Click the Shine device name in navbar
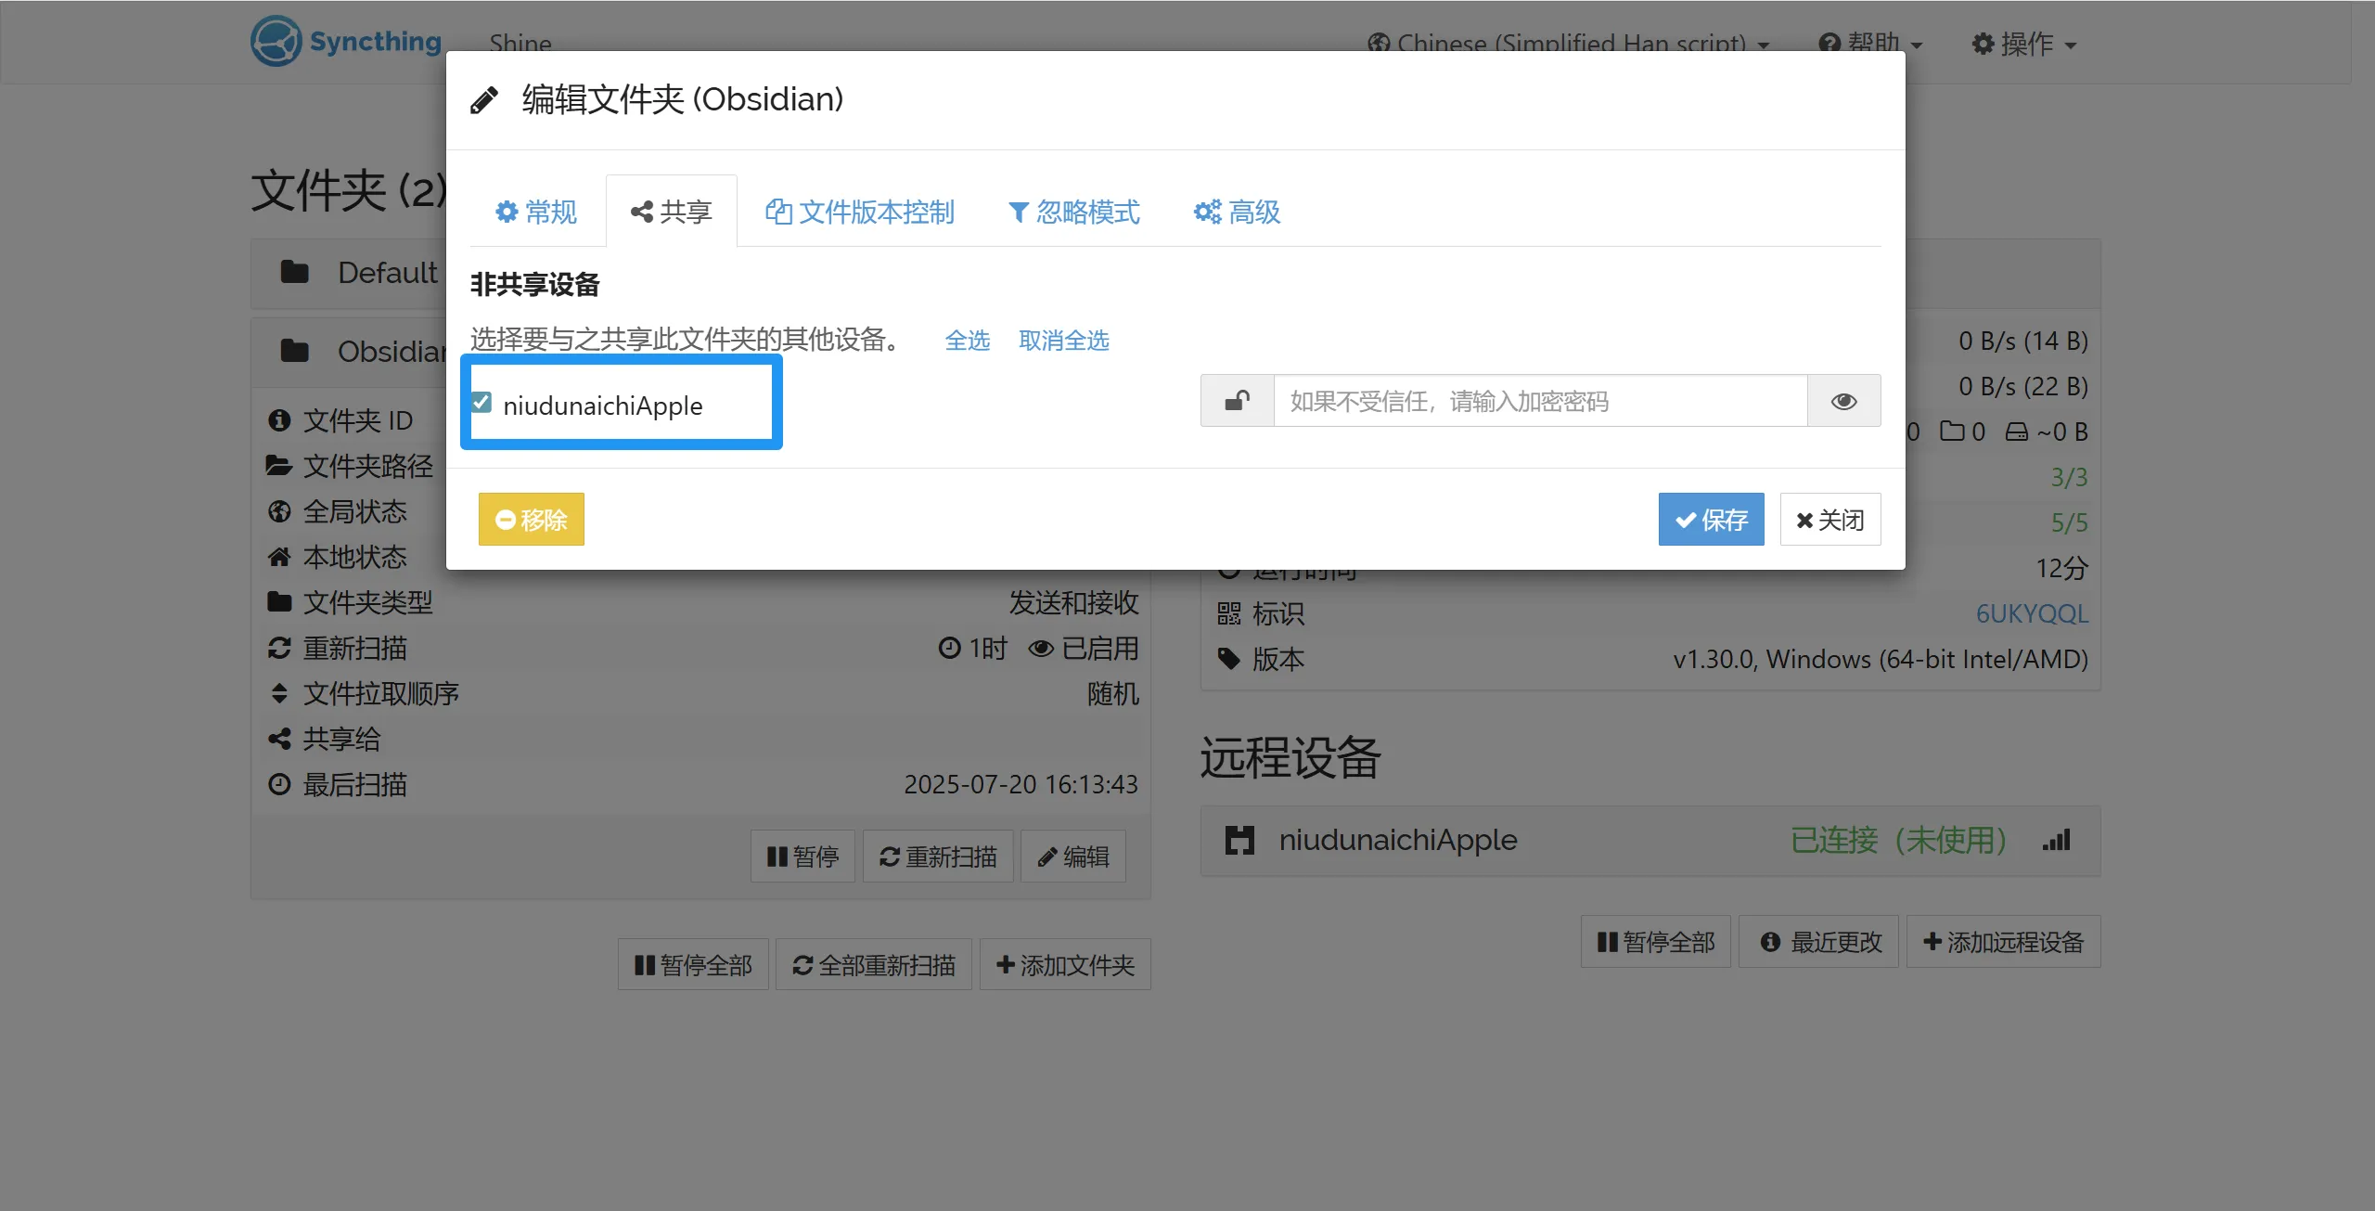The height and width of the screenshot is (1211, 2375). [520, 42]
